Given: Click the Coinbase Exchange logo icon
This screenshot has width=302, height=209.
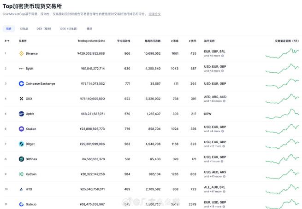Looking at the screenshot, I should click(21, 84).
